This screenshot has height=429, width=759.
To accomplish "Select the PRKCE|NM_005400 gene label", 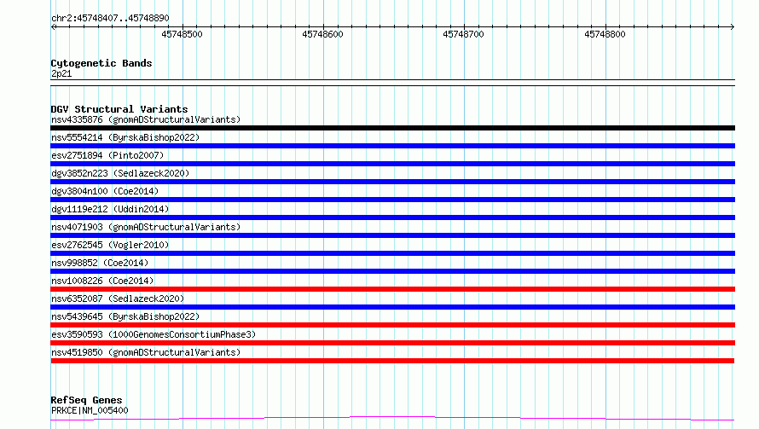I will coord(90,410).
